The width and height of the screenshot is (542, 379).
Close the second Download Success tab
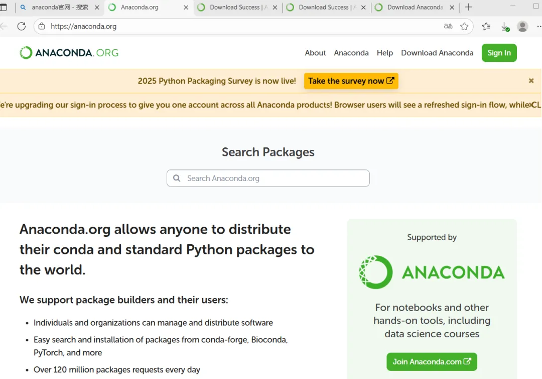[363, 7]
